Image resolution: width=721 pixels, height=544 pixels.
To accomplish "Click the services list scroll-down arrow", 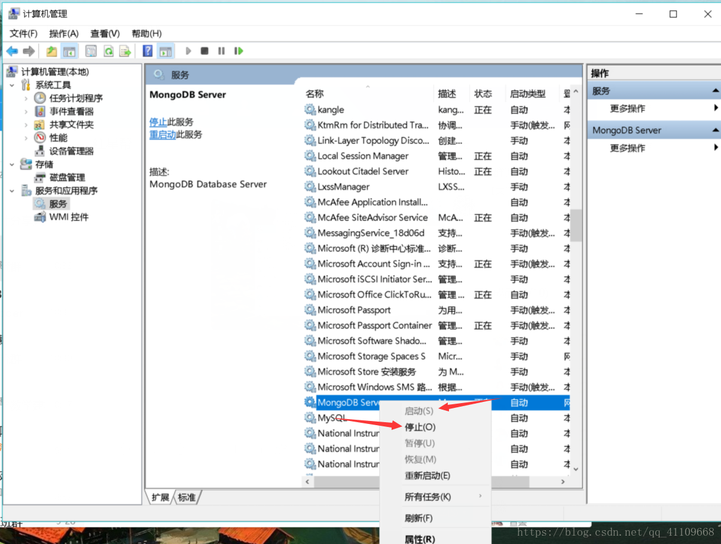I will [576, 469].
